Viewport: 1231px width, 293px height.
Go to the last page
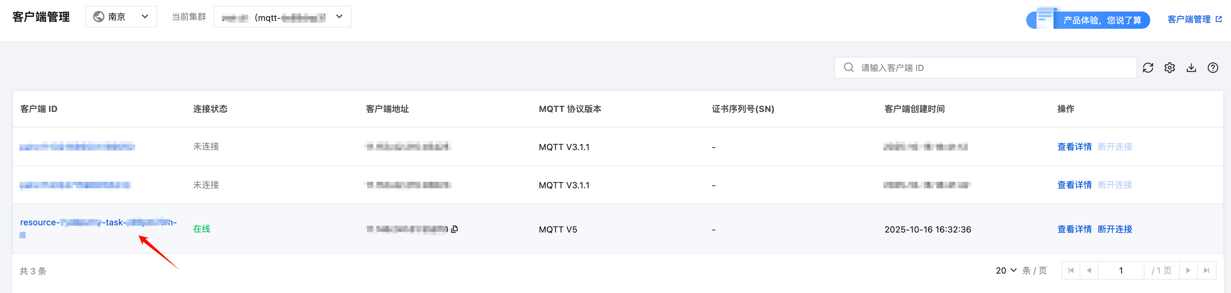(1206, 271)
